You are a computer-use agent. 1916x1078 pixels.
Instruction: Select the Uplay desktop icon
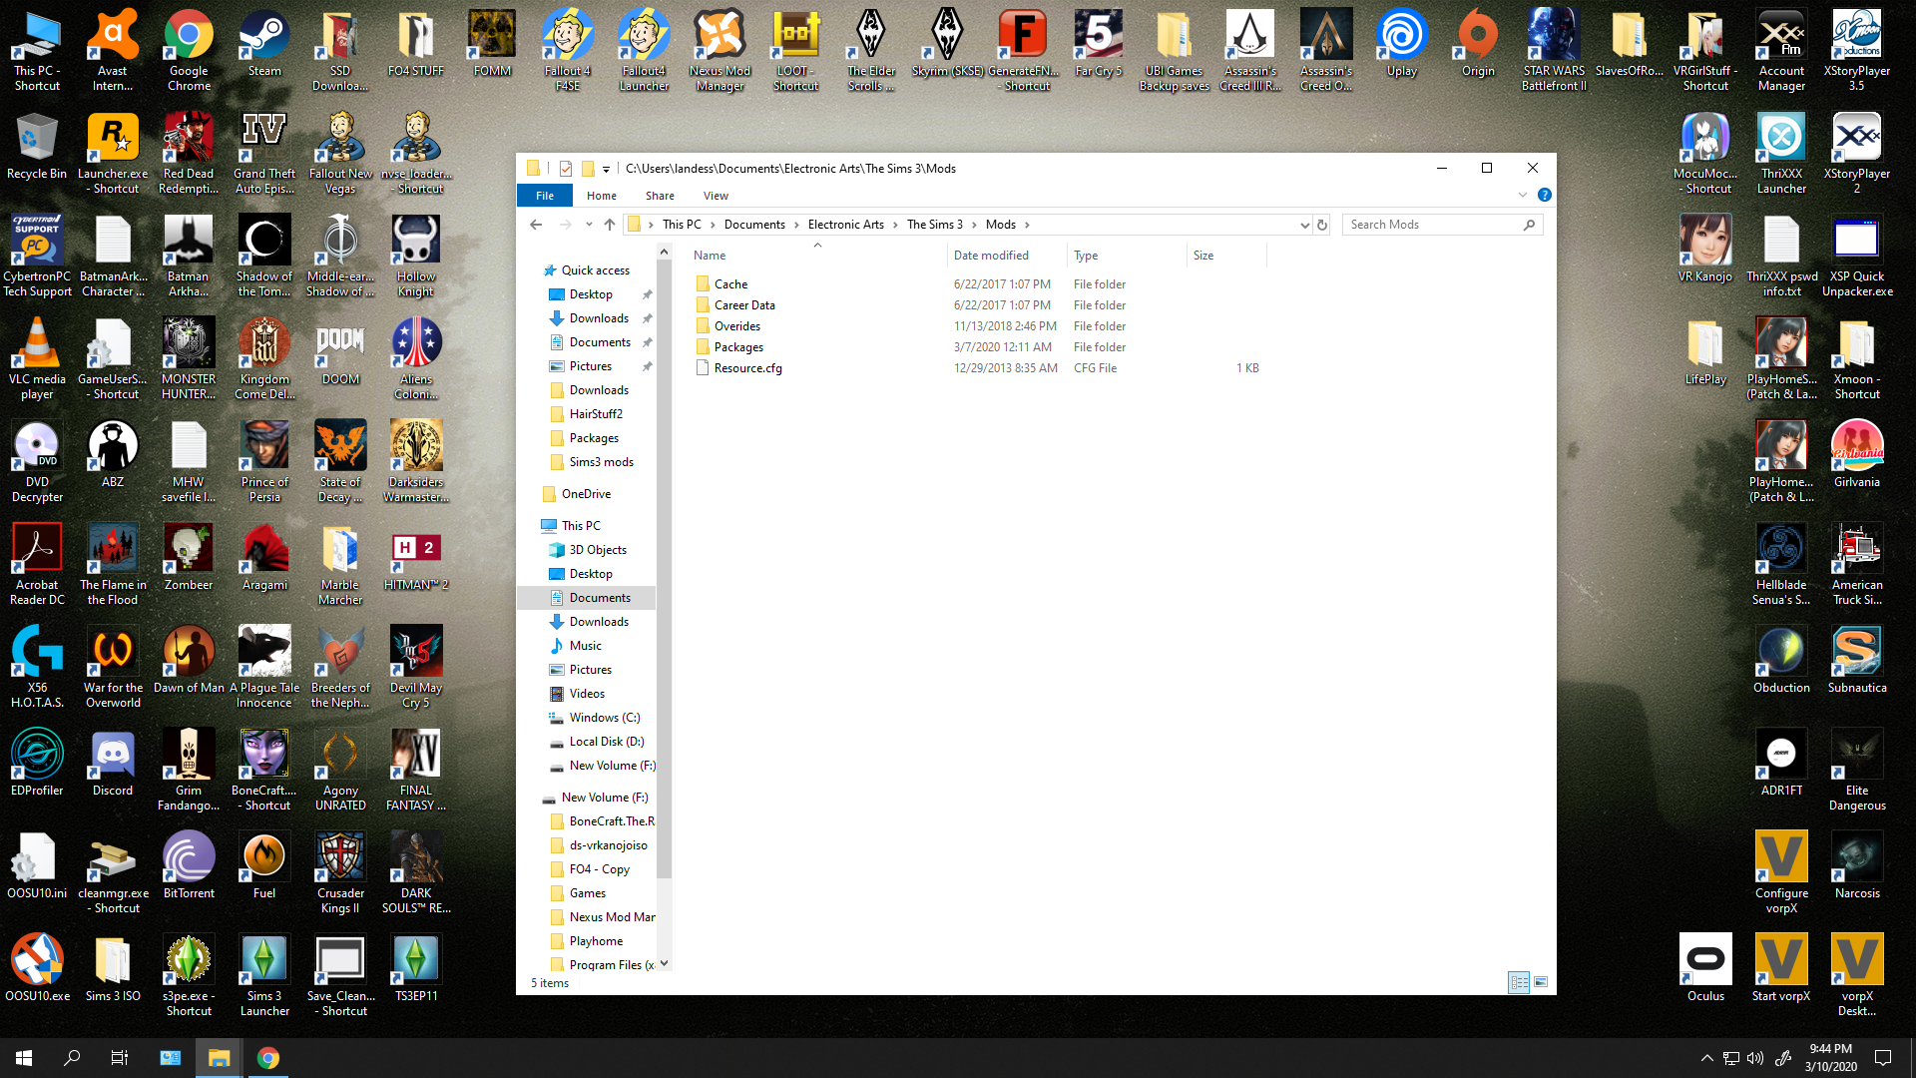click(1402, 45)
